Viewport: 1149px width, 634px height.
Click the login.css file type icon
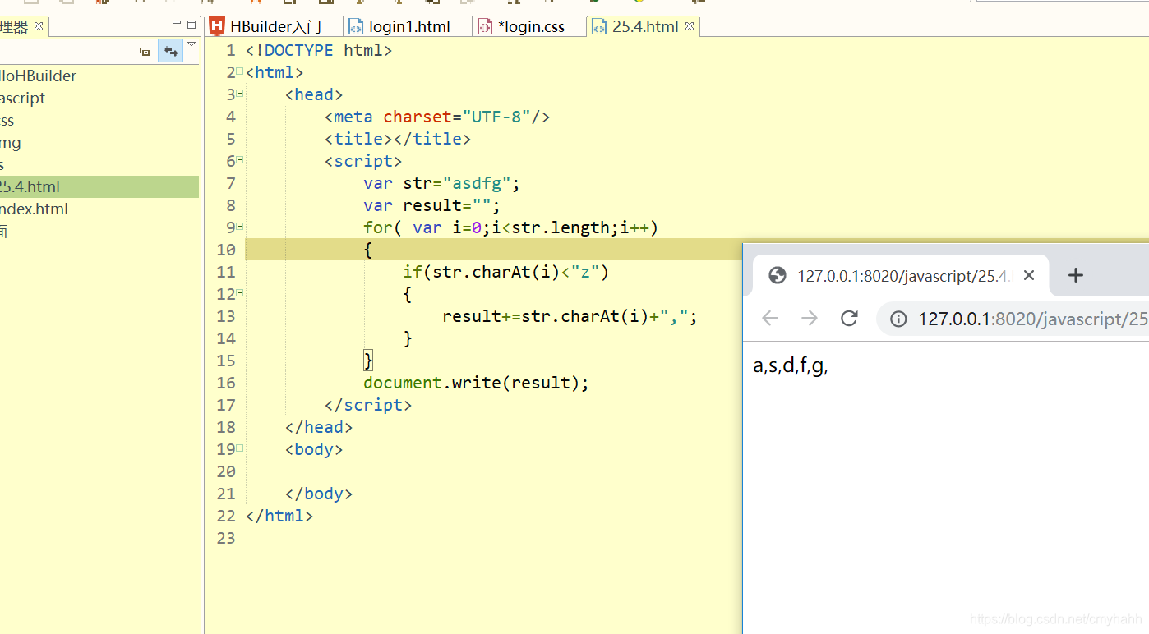pyautogui.click(x=485, y=26)
